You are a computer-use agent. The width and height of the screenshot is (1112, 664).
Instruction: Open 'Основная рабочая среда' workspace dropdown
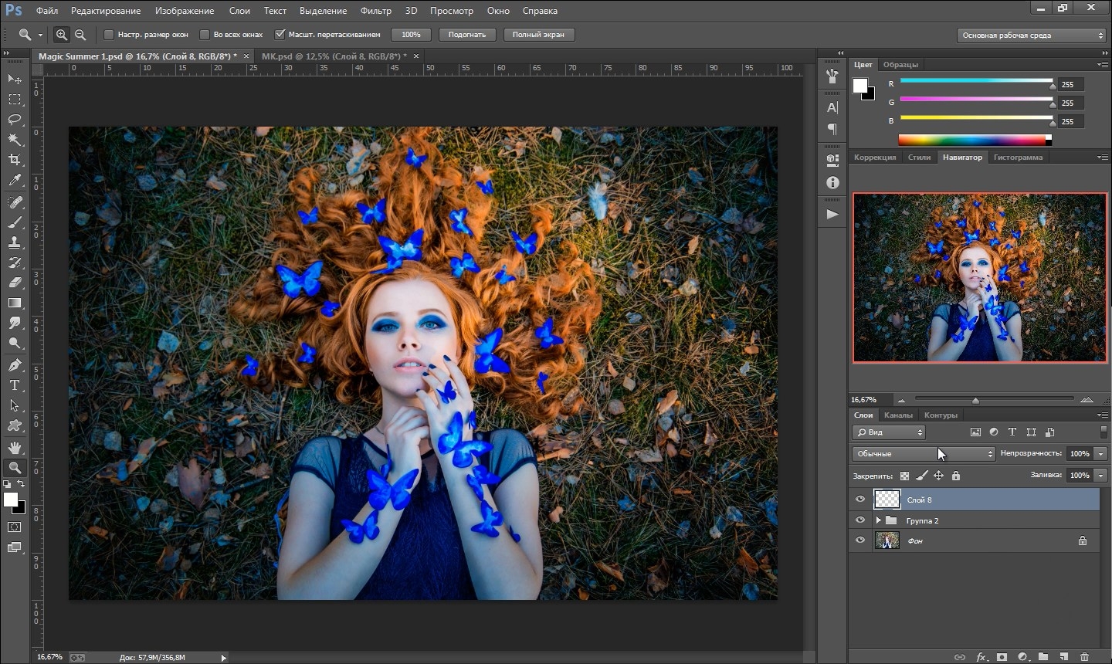1032,35
